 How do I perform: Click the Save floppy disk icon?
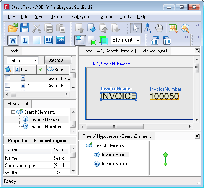click(x=24, y=28)
